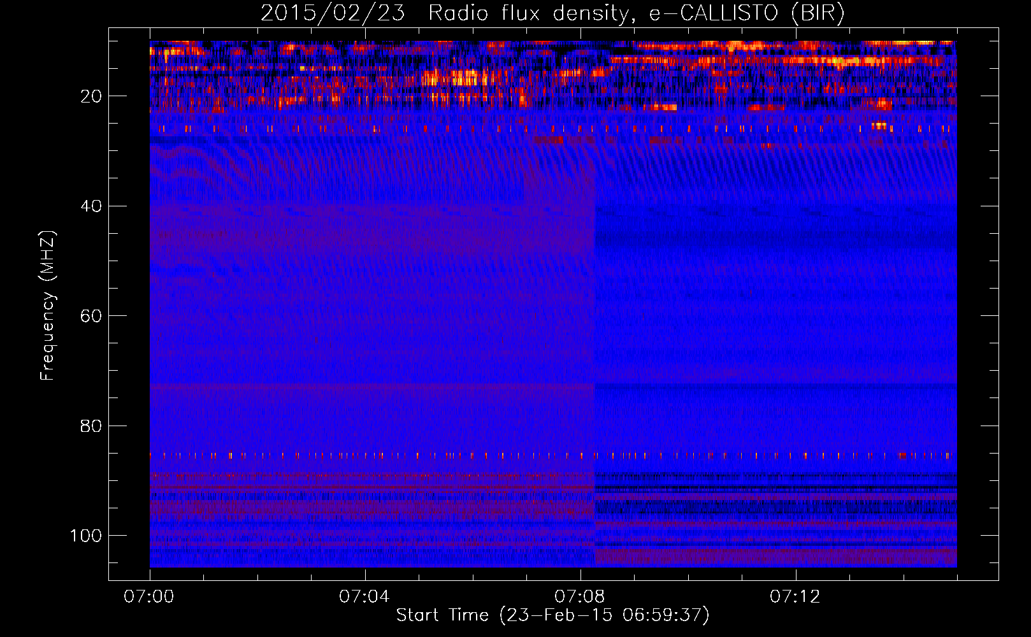Screen dimensions: 1031x637
Task: Click the 07:04 time tick label
Action: tap(364, 596)
